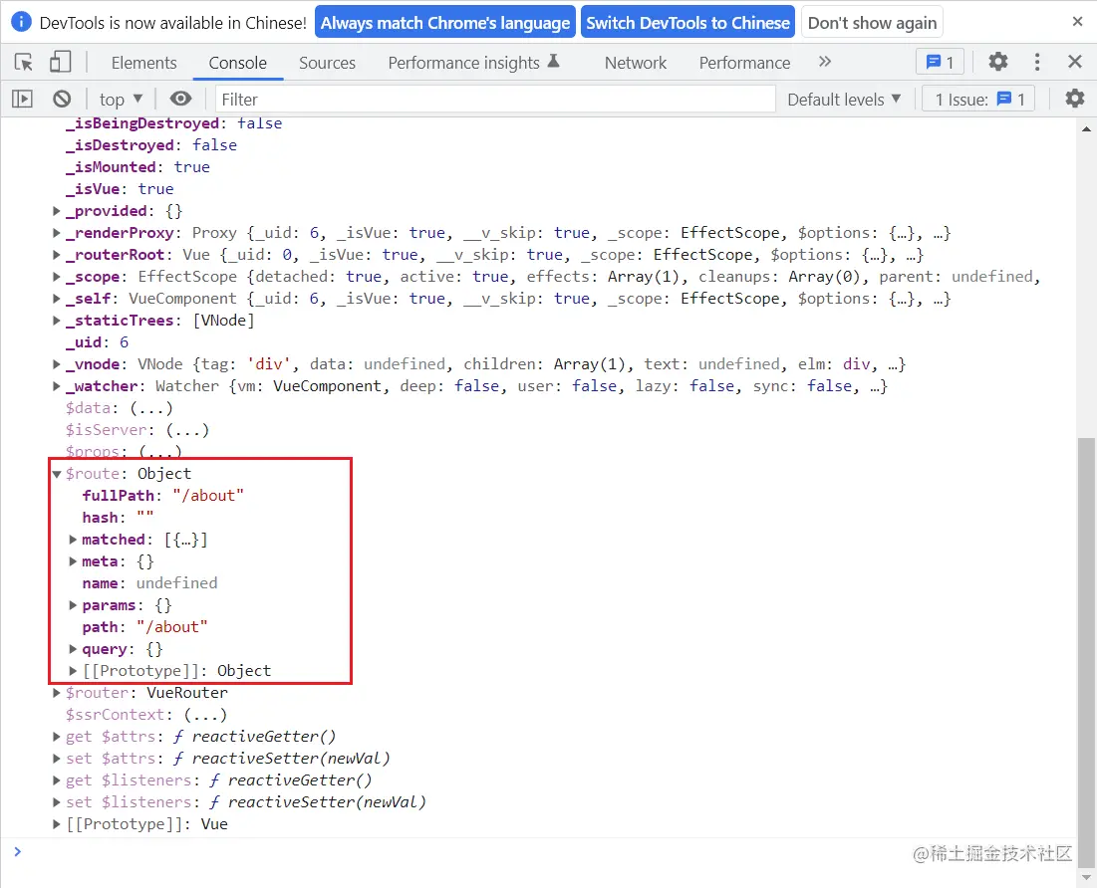Screen dimensions: 1097x888
Task: Open the top context dropdown
Action: tap(121, 100)
